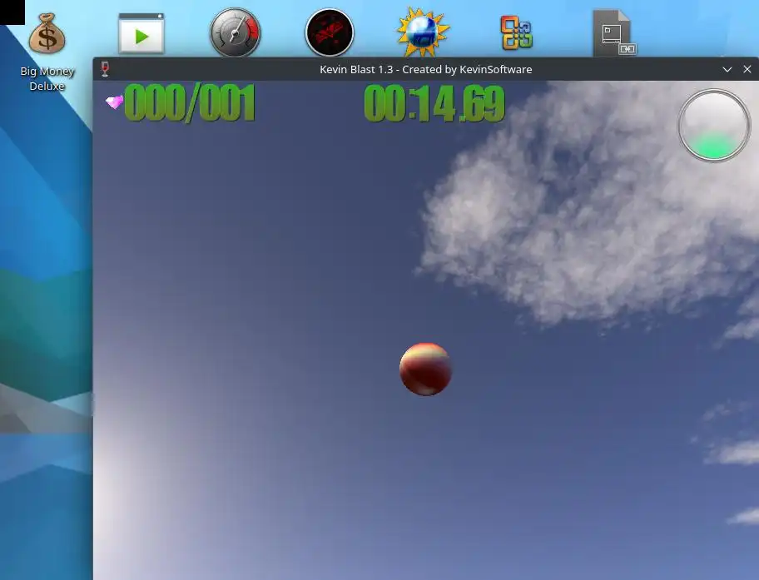759x580 pixels.
Task: Open the sun with globe desktop icon
Action: (423, 32)
